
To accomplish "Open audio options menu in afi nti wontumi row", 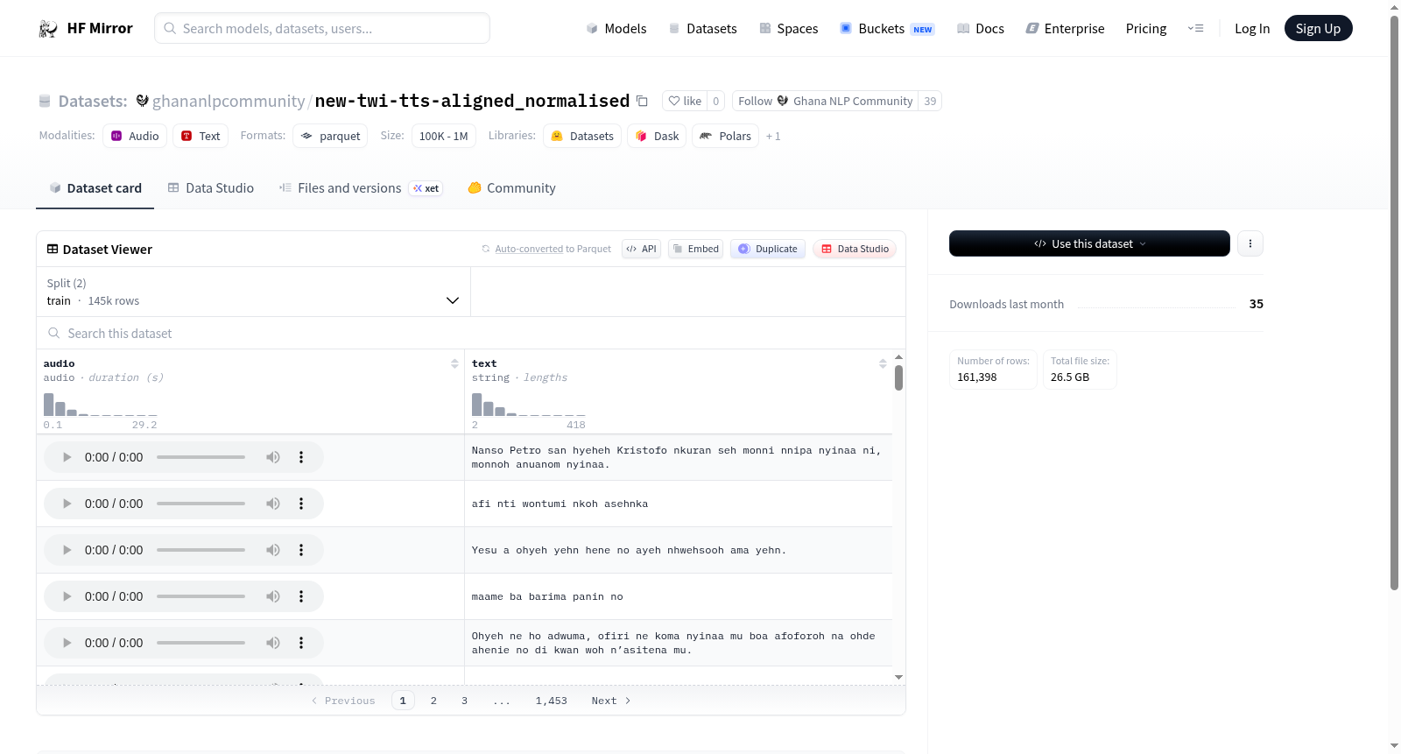I will pyautogui.click(x=301, y=504).
